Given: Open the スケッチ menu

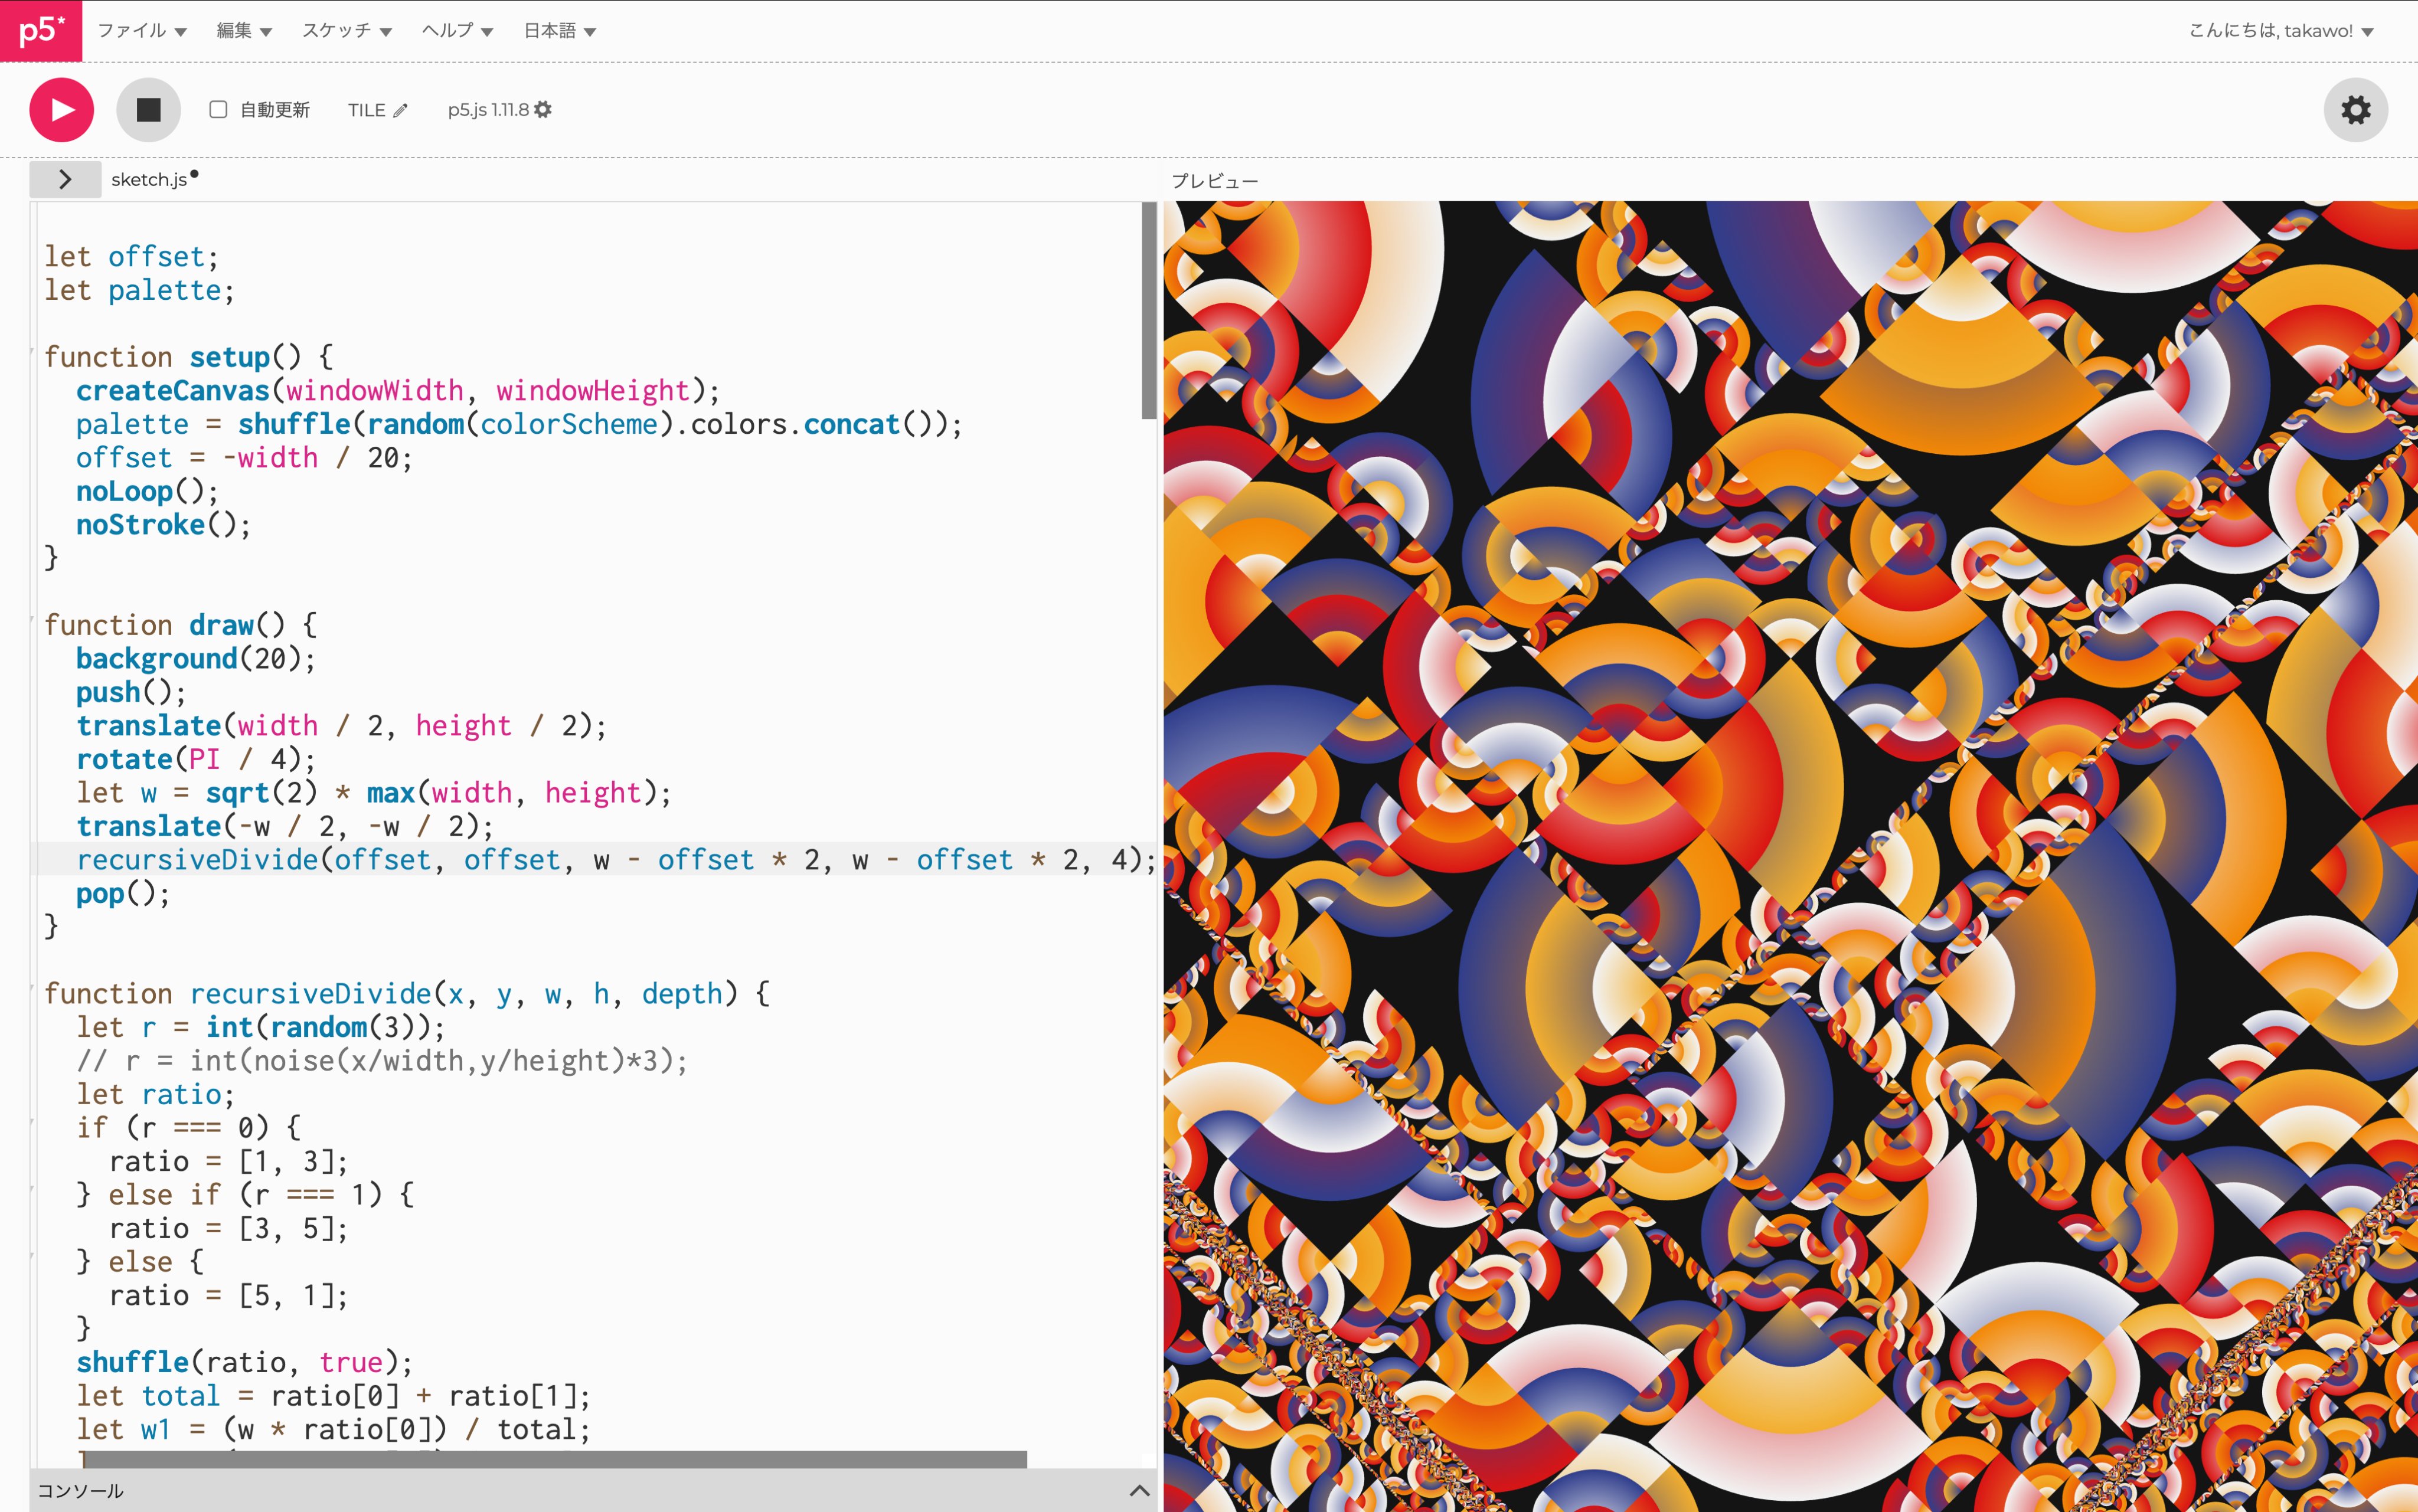Looking at the screenshot, I should pos(346,31).
